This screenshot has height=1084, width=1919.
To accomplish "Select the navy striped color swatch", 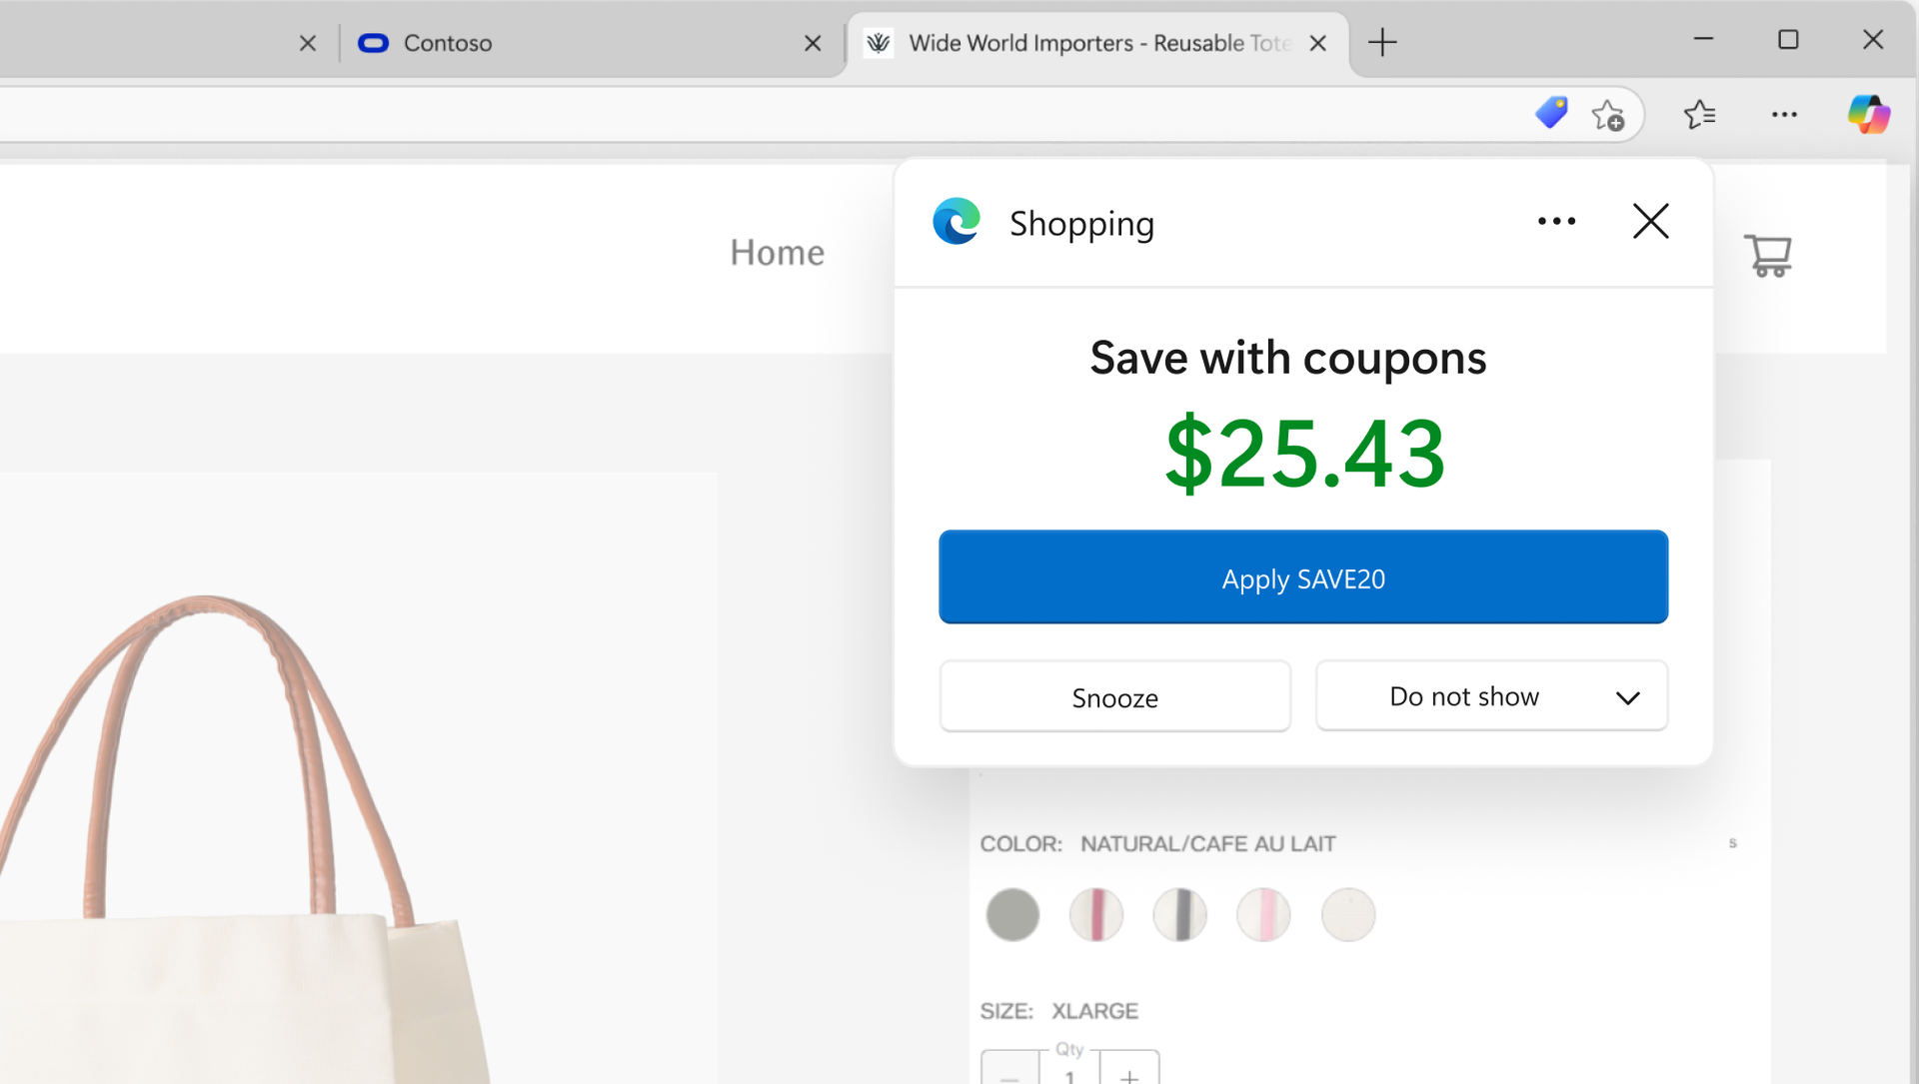I will pos(1180,915).
